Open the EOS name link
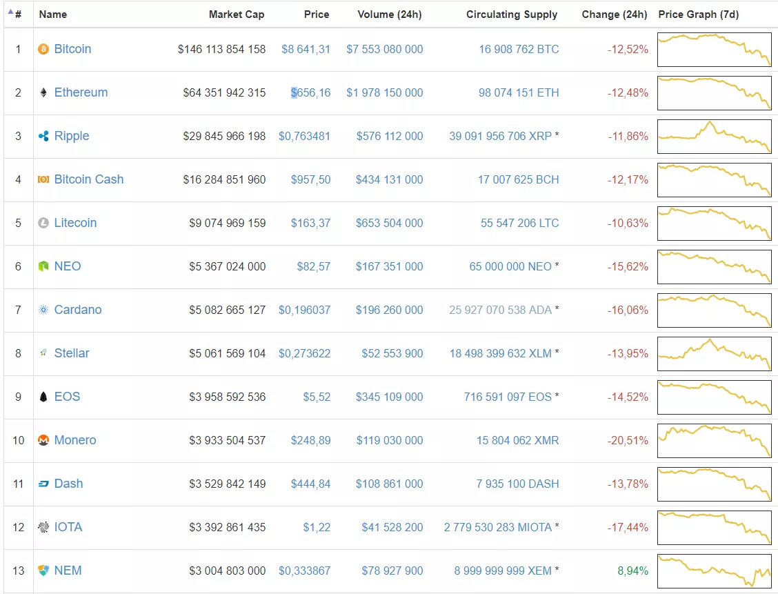The height and width of the screenshot is (594, 778). tap(67, 397)
